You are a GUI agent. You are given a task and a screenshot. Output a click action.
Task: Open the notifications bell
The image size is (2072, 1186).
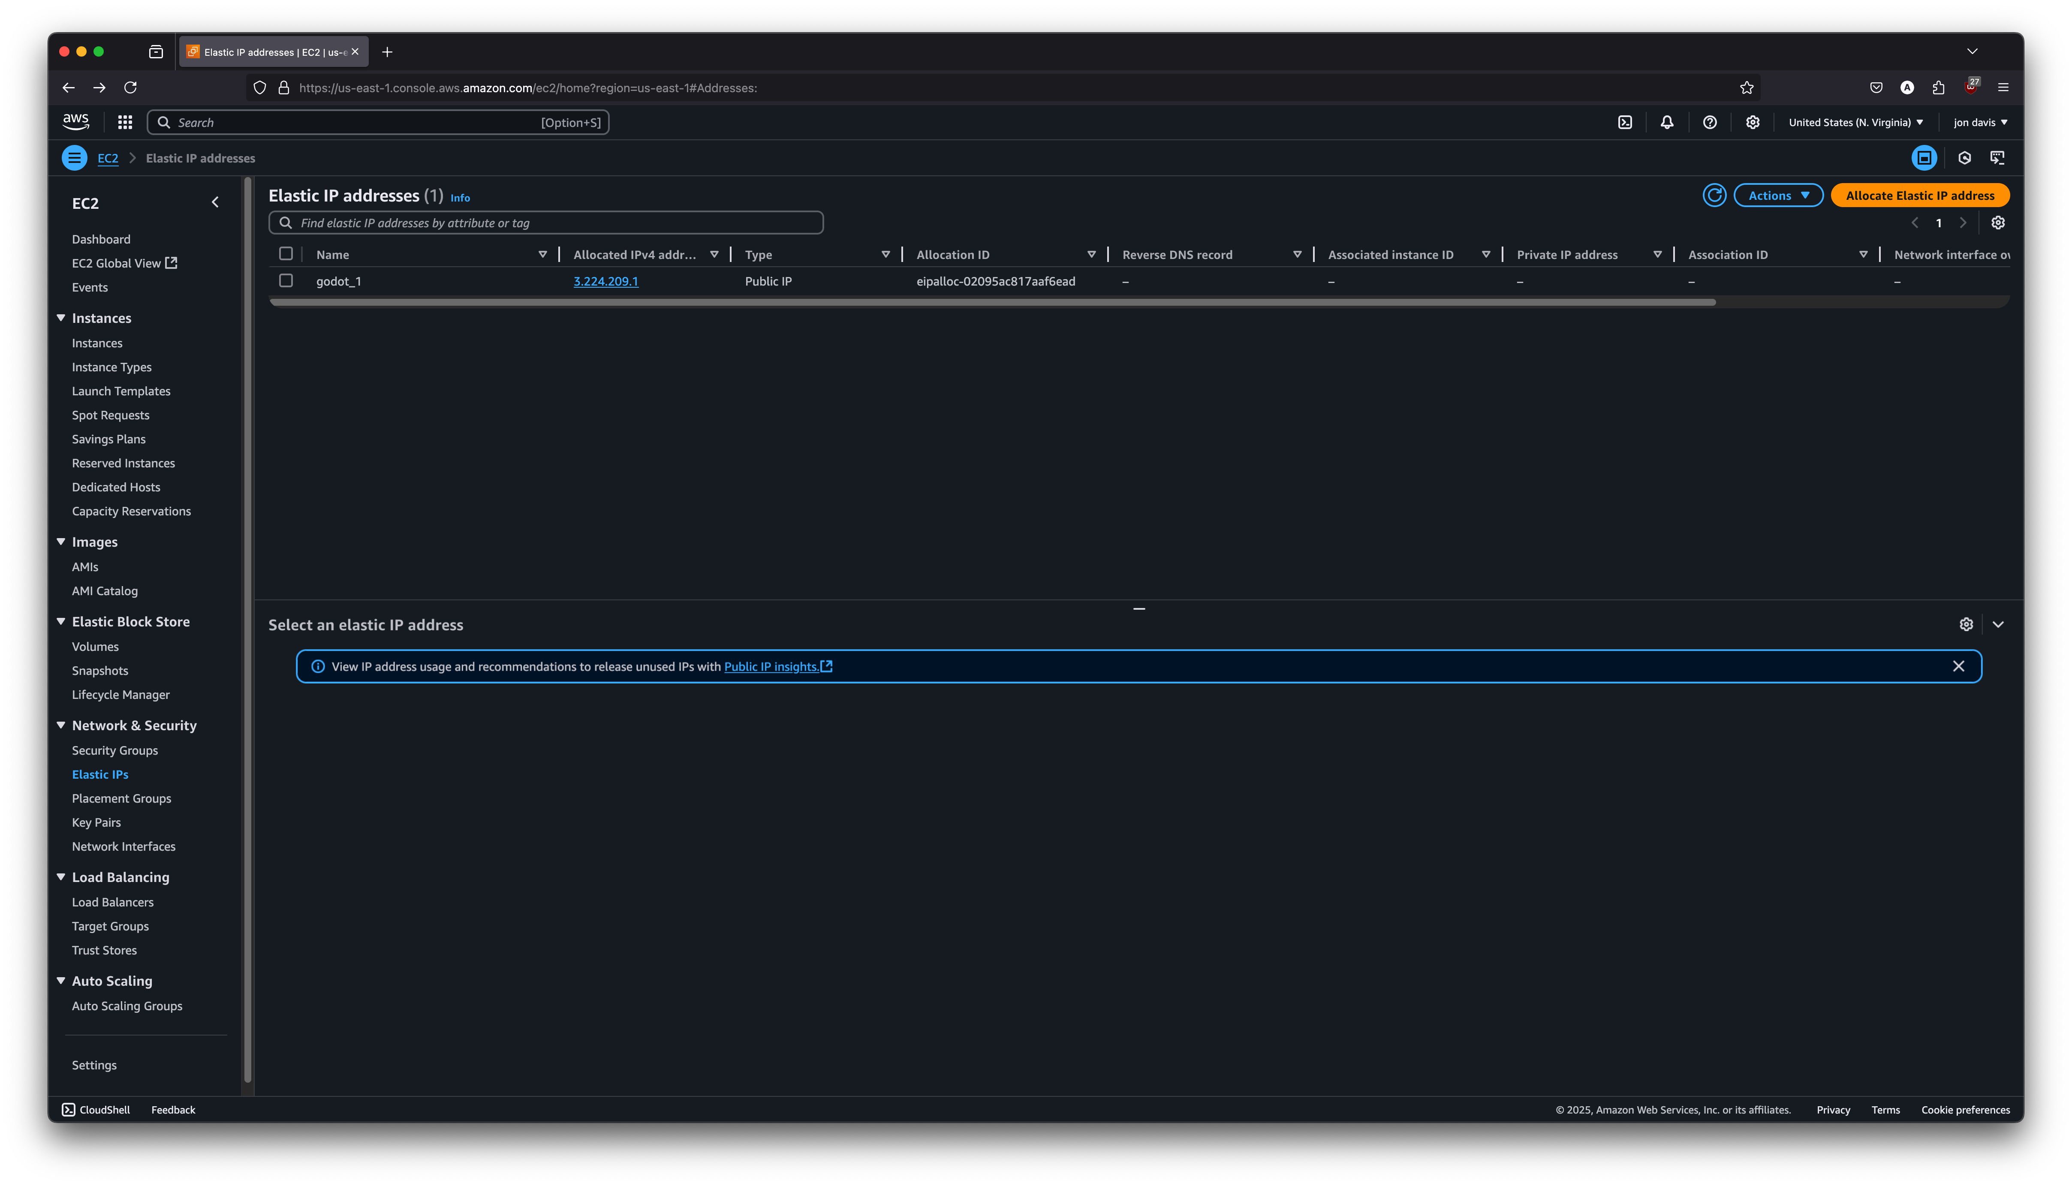pos(1666,122)
